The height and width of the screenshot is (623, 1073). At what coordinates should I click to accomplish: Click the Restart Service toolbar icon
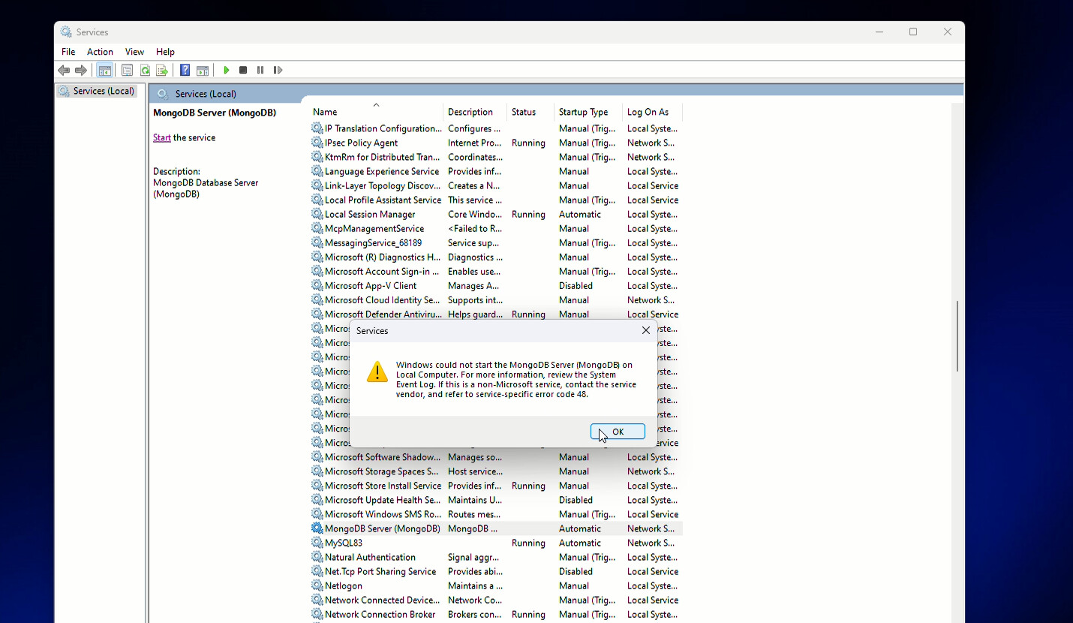tap(278, 71)
